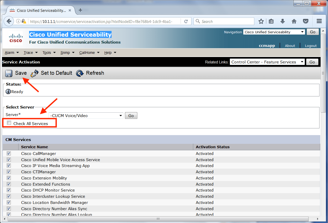Viewport: 328px width, 223px height.
Task: Uncheck the Cisco Extension Mobility service
Action: [x=9, y=178]
